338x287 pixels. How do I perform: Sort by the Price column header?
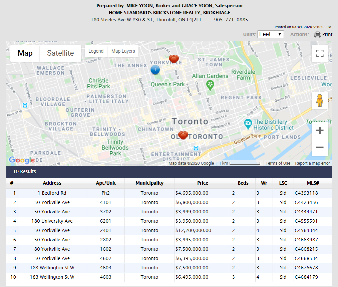pyautogui.click(x=203, y=183)
